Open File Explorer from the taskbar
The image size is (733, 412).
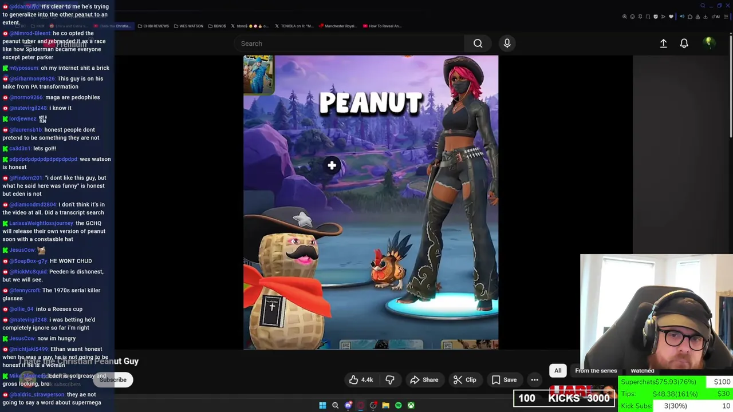click(x=385, y=405)
